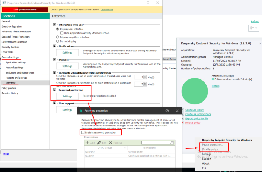
Task: Toggle the lock icon beside Statuses
Action: 54,60
